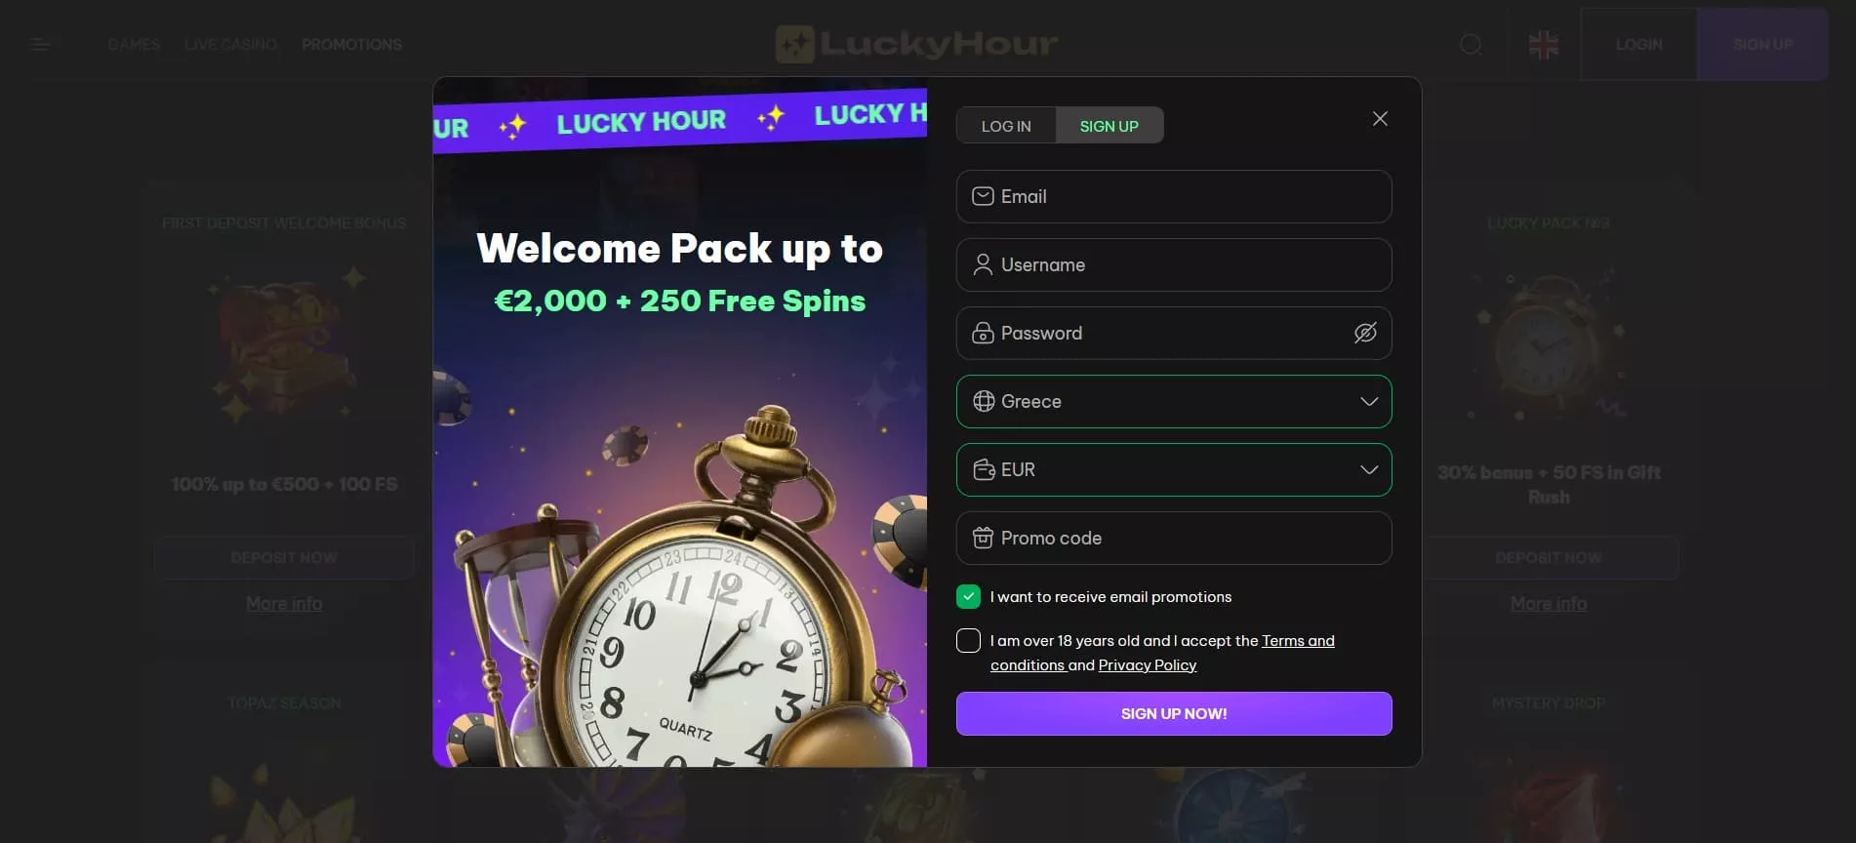
Task: Toggle password visibility eye icon
Action: click(1365, 333)
